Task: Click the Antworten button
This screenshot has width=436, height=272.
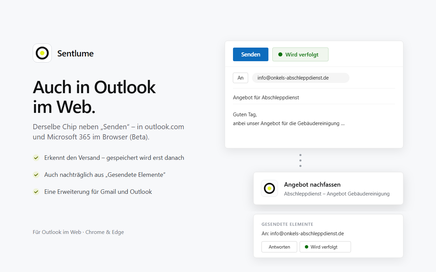Action: pos(279,247)
